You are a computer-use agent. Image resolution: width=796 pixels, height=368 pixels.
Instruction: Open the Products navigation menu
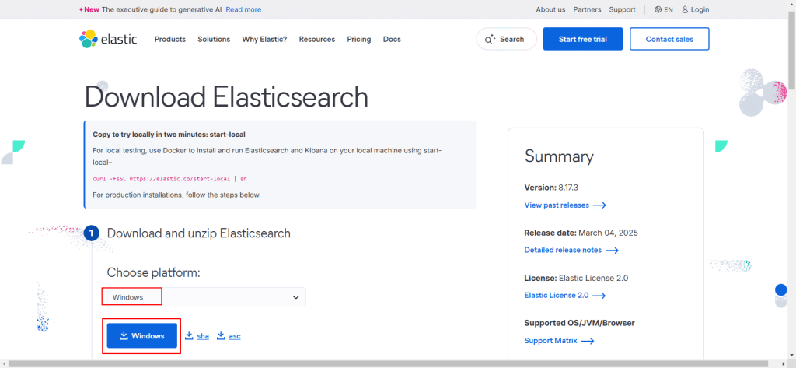click(169, 39)
